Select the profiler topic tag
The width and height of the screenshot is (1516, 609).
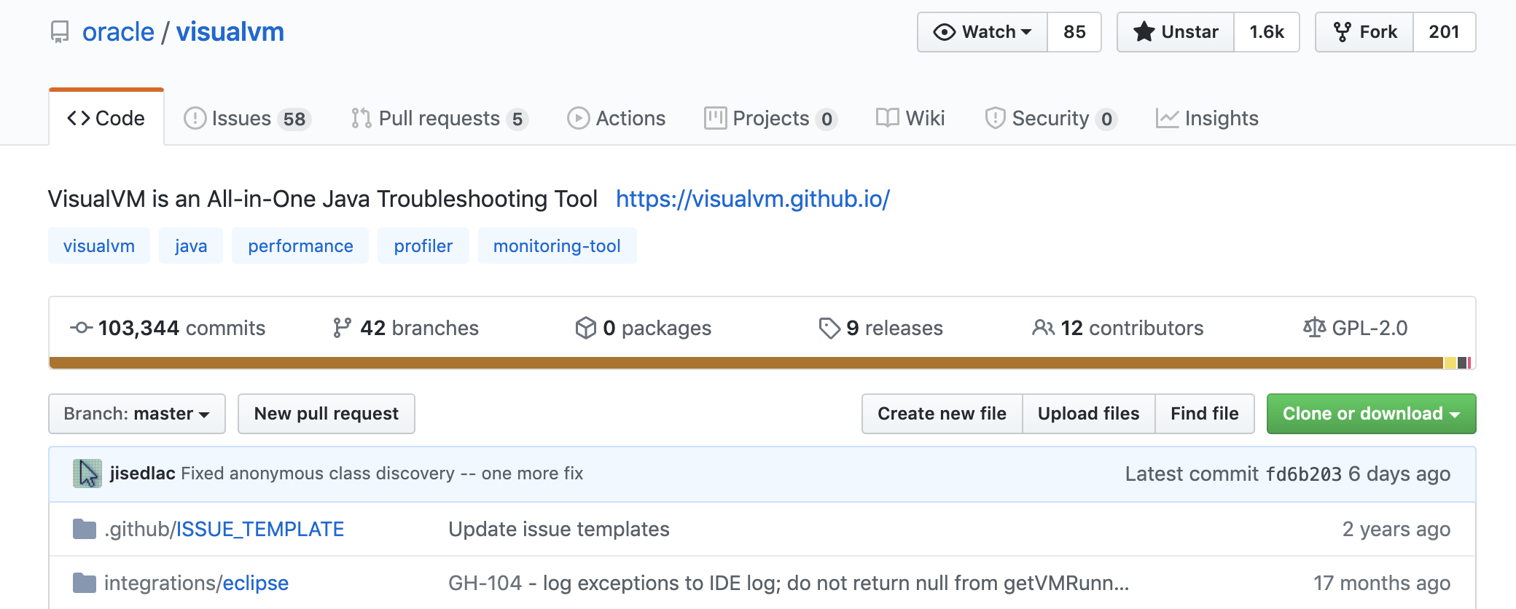tap(423, 245)
